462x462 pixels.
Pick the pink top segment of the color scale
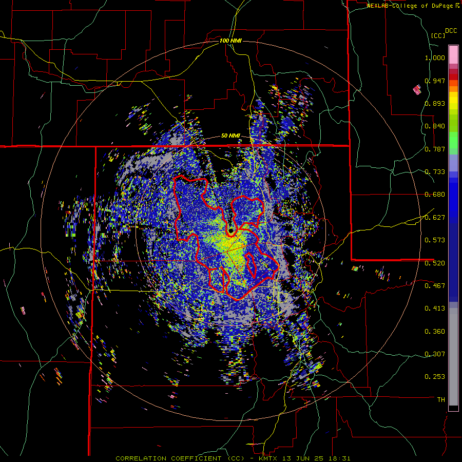point(453,54)
